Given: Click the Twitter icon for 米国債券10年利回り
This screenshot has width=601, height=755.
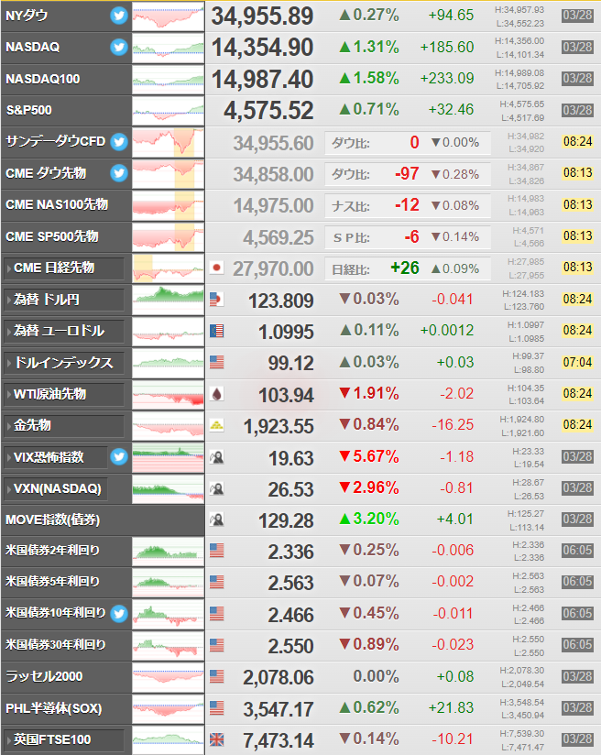Looking at the screenshot, I should click(119, 614).
